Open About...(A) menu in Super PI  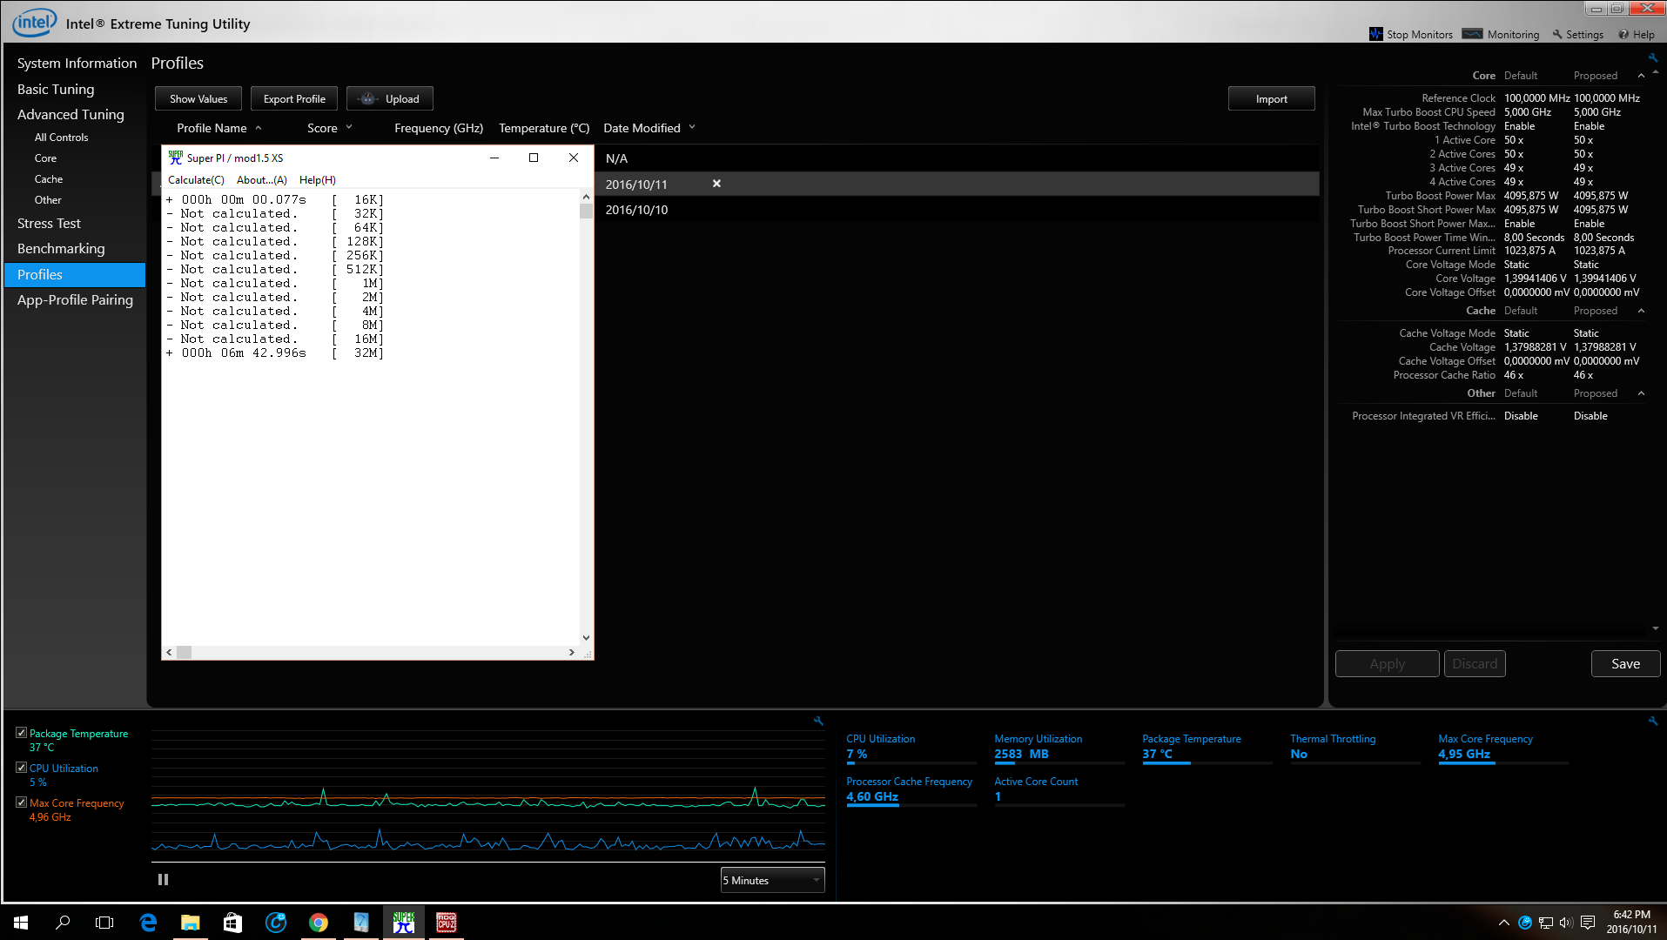point(262,180)
